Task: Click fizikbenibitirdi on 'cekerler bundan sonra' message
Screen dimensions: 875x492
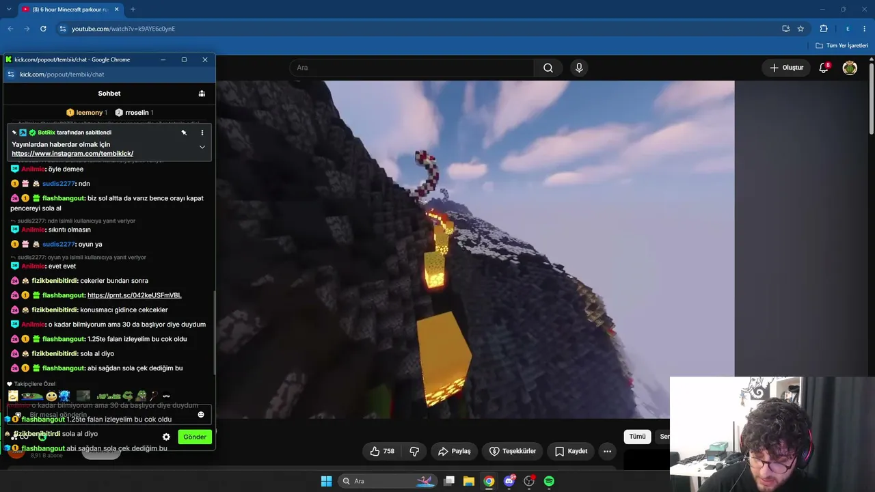Action: pos(55,281)
